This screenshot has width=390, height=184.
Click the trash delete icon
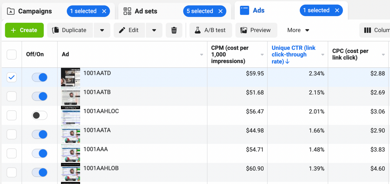174,30
